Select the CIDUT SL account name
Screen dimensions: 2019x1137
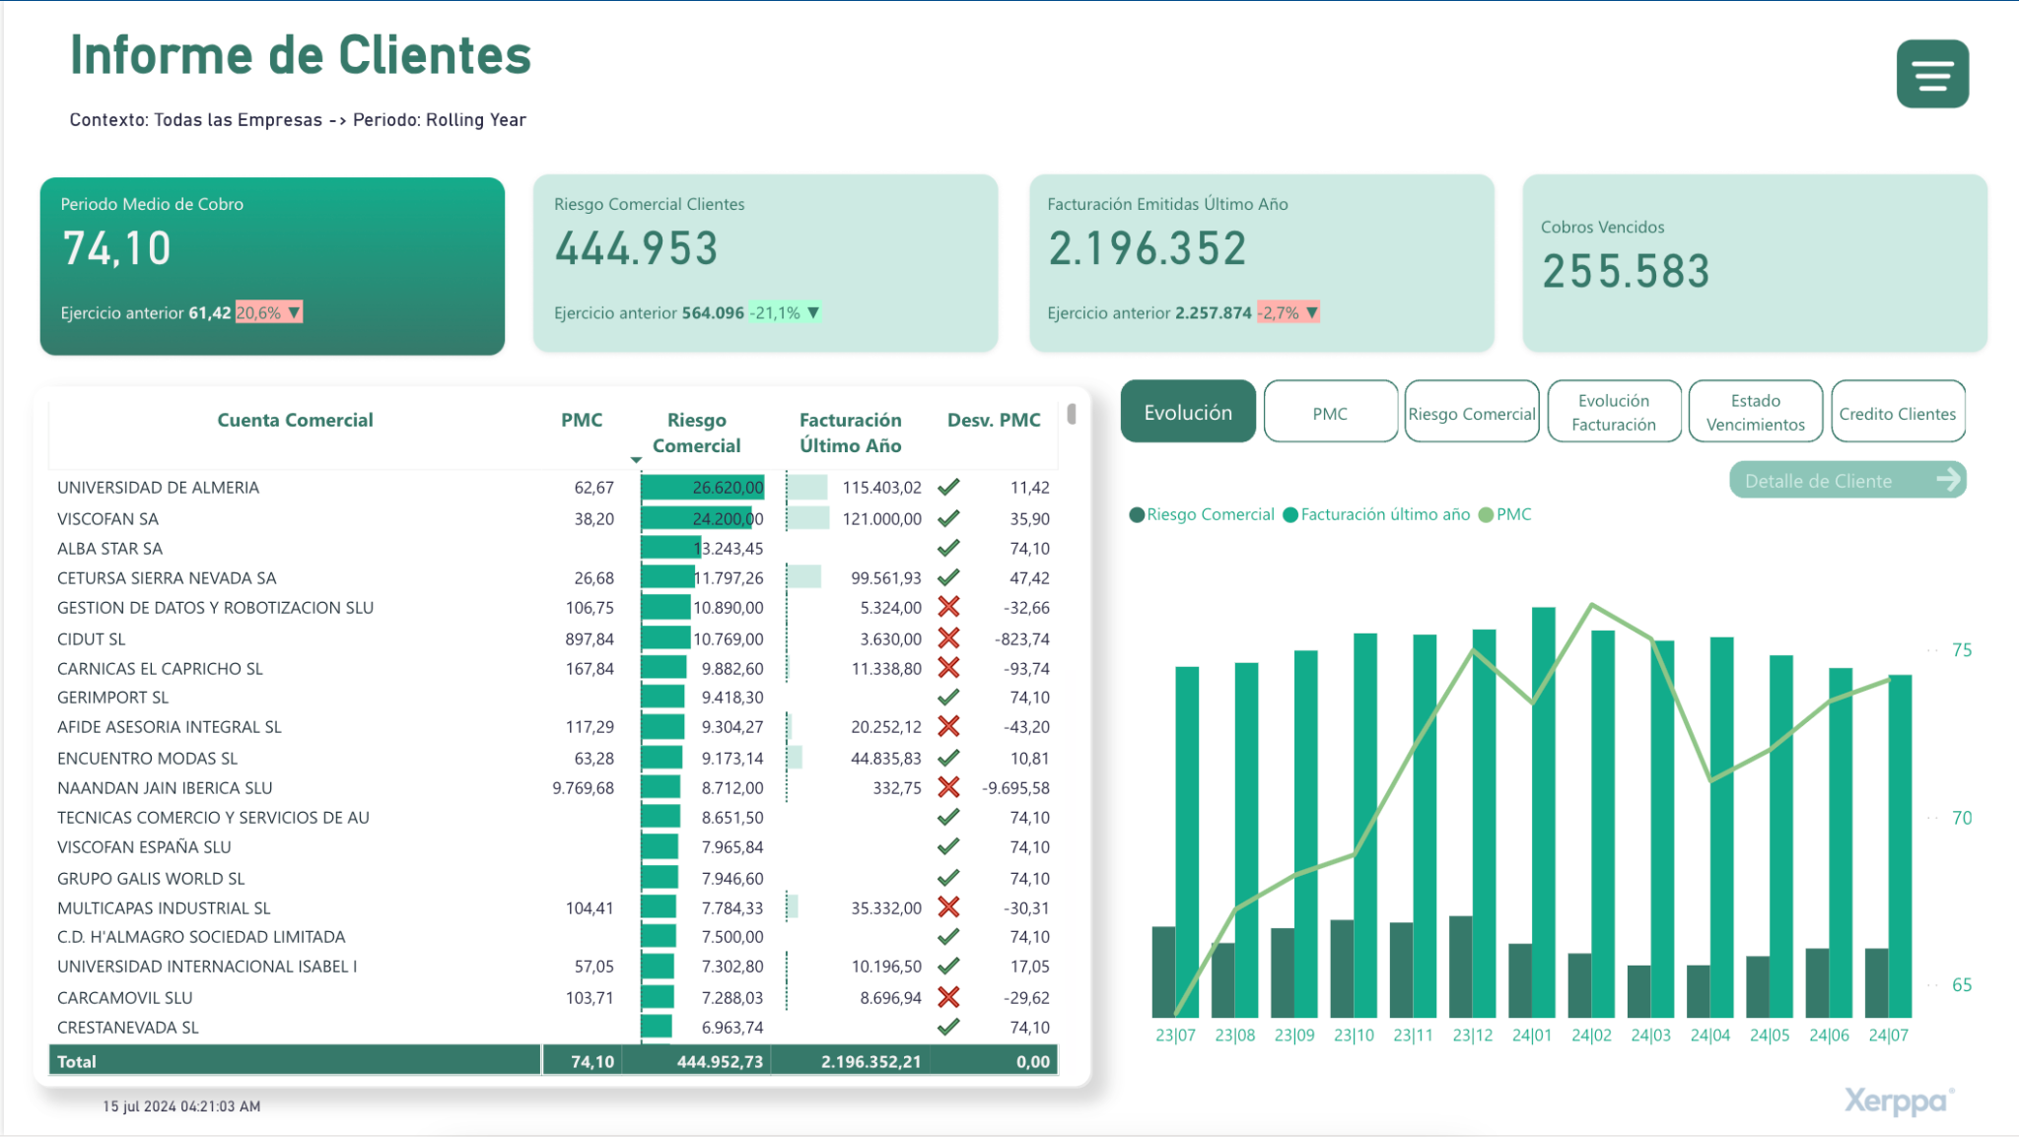click(x=91, y=638)
